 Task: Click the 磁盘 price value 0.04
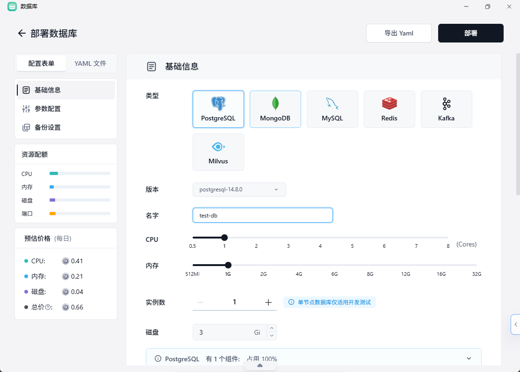coord(77,292)
